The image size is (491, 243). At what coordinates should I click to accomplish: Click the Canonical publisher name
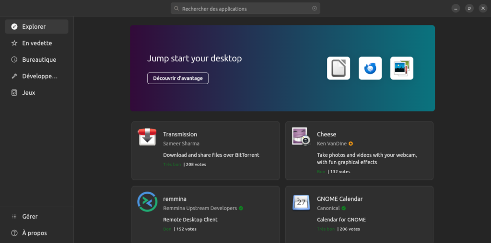coord(328,208)
